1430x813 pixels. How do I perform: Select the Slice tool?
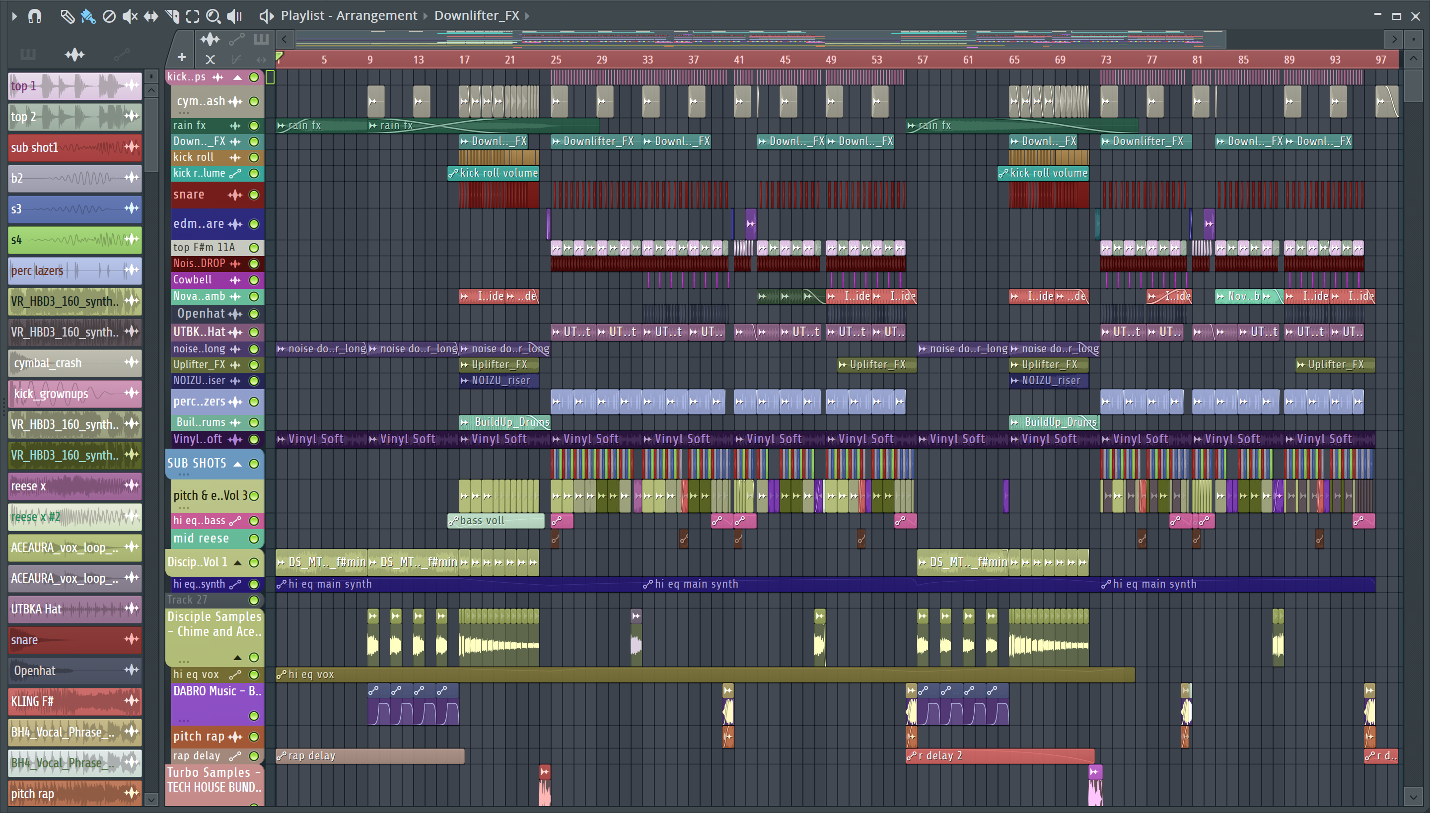(172, 16)
